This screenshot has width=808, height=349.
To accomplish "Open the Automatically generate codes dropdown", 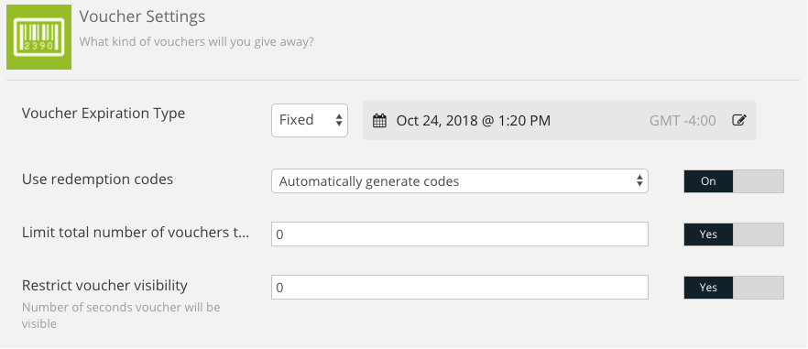I will [460, 181].
